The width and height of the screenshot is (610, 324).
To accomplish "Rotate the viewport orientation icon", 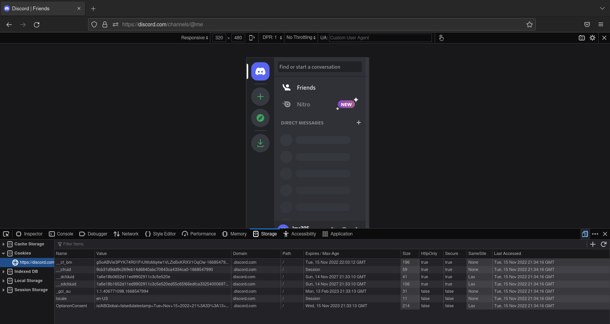I will pos(252,38).
